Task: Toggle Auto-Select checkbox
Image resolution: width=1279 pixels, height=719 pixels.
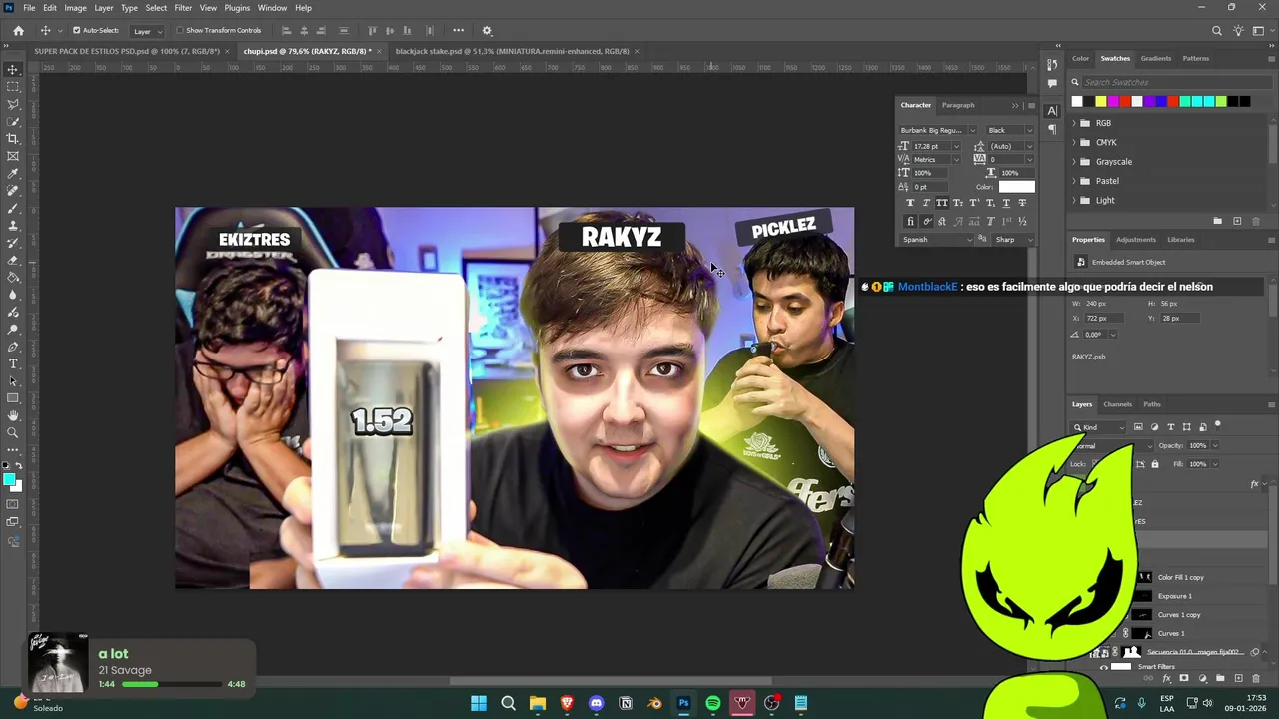Action: [76, 30]
